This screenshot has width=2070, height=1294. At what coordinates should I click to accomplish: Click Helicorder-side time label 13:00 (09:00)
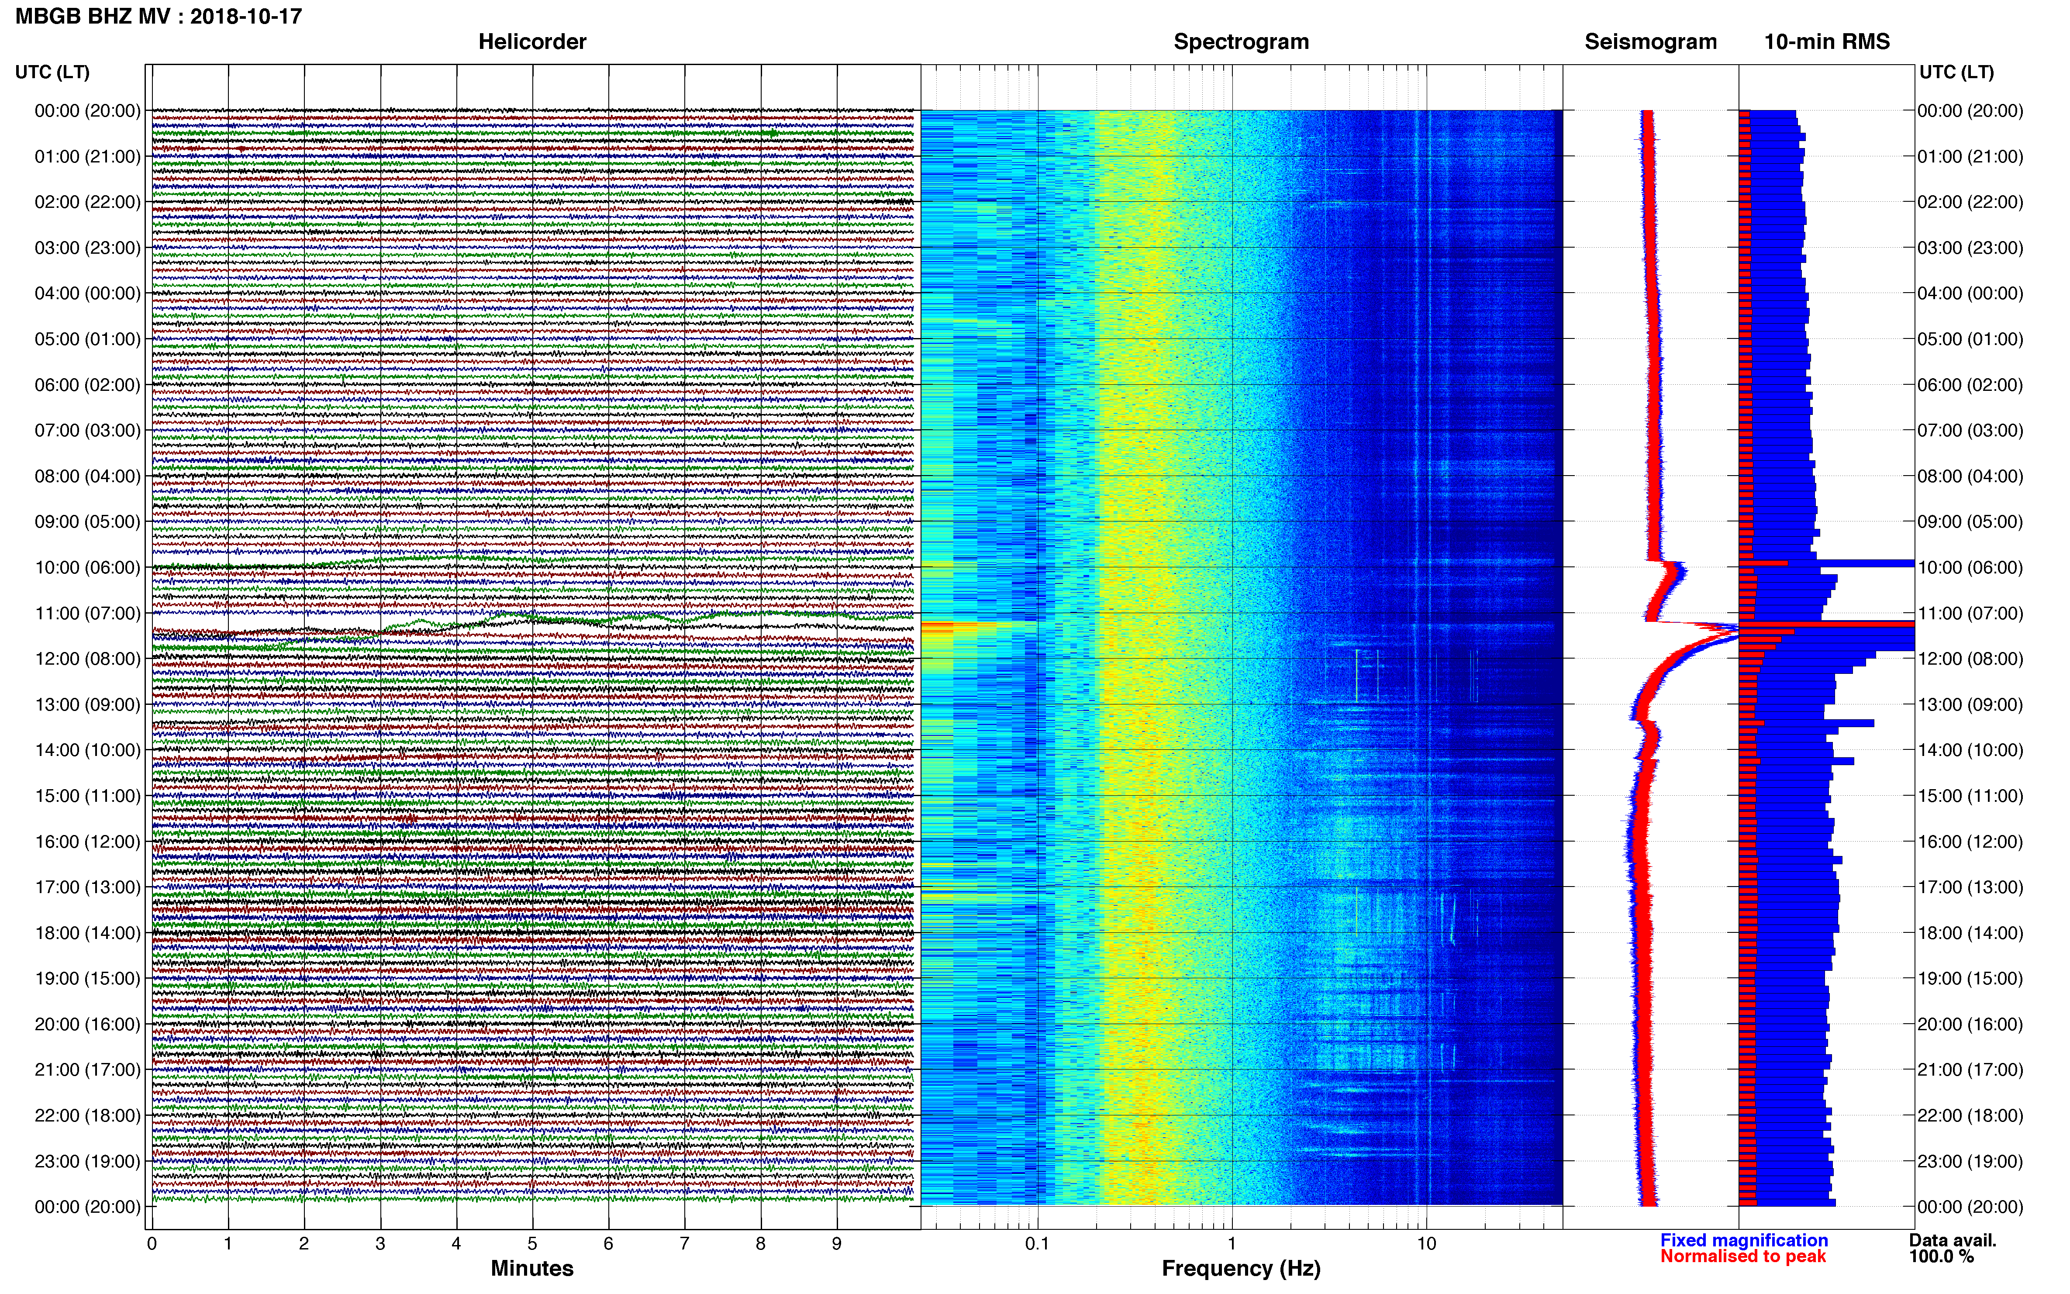tap(87, 704)
